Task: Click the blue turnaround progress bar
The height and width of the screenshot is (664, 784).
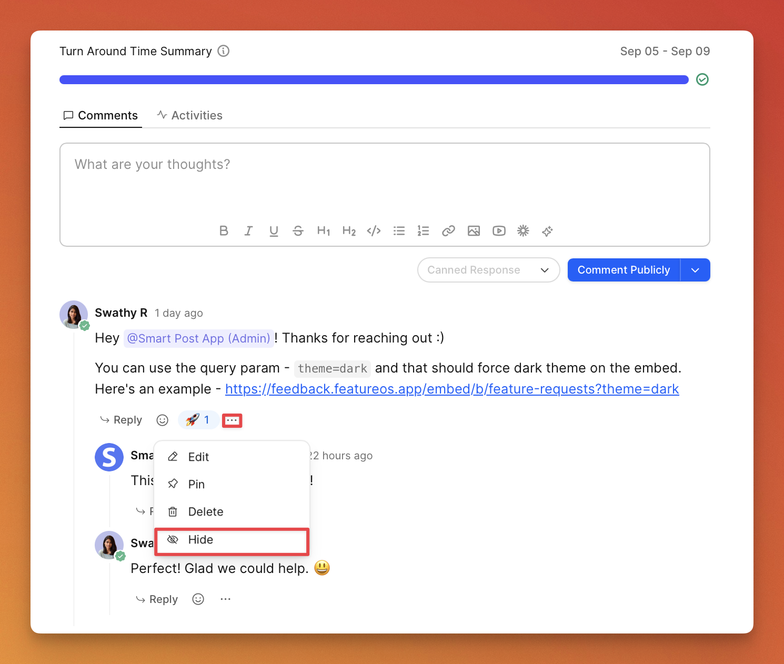Action: coord(374,79)
